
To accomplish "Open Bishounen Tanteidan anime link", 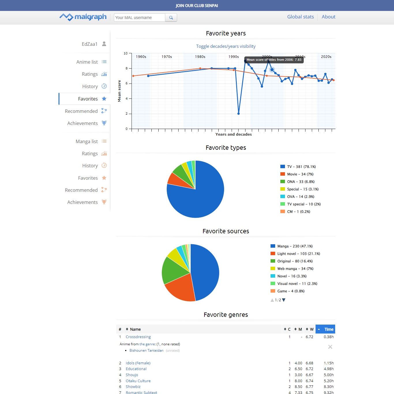I will [x=146, y=351].
